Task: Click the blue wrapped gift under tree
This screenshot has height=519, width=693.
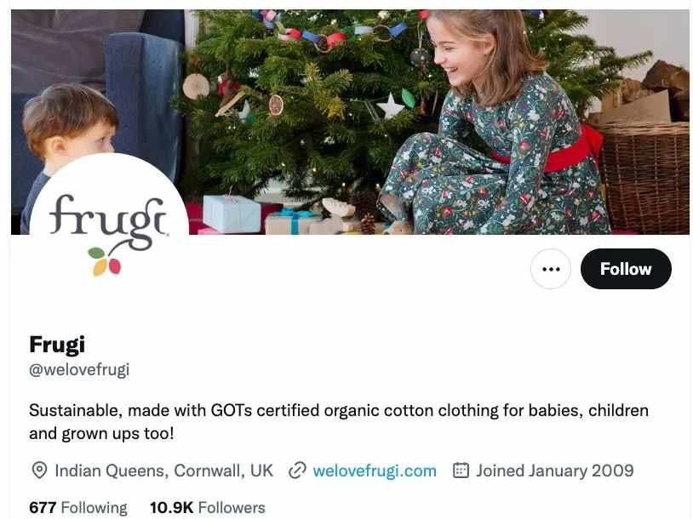Action: pos(232,214)
